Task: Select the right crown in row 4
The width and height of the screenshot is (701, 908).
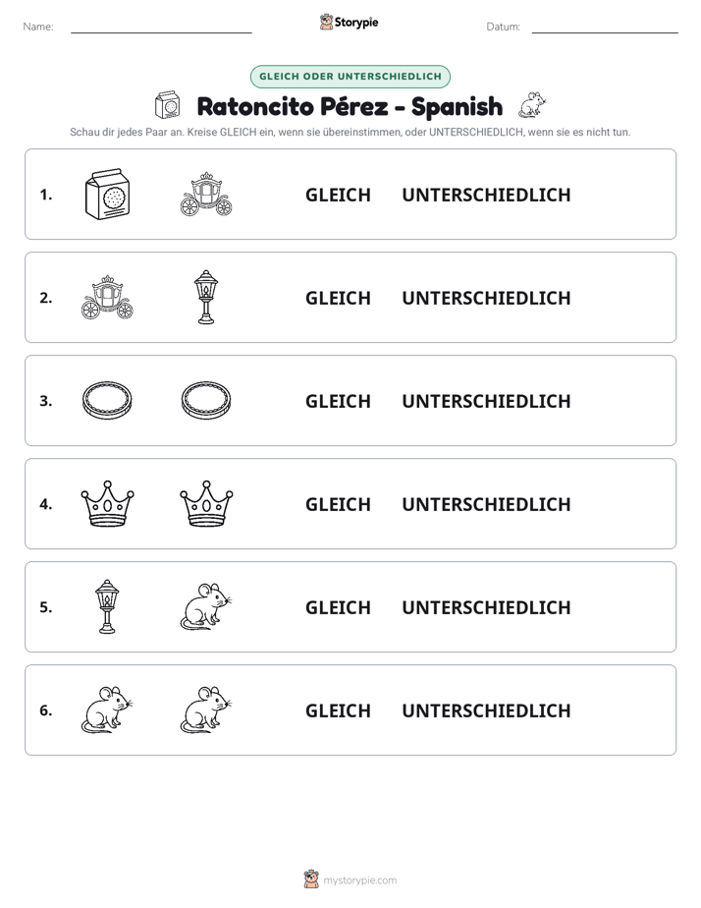Action: point(206,503)
